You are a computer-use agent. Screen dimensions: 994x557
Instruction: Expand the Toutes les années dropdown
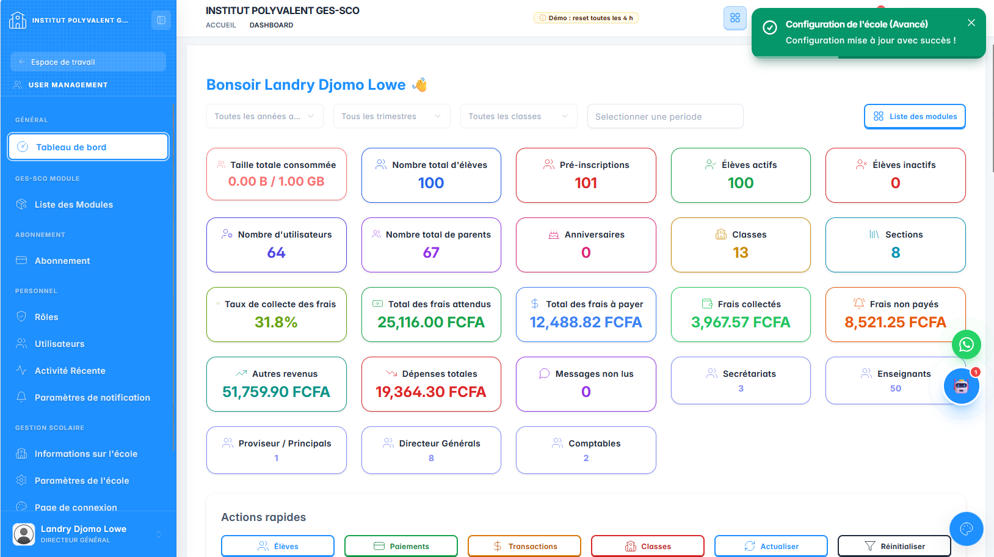coord(264,116)
